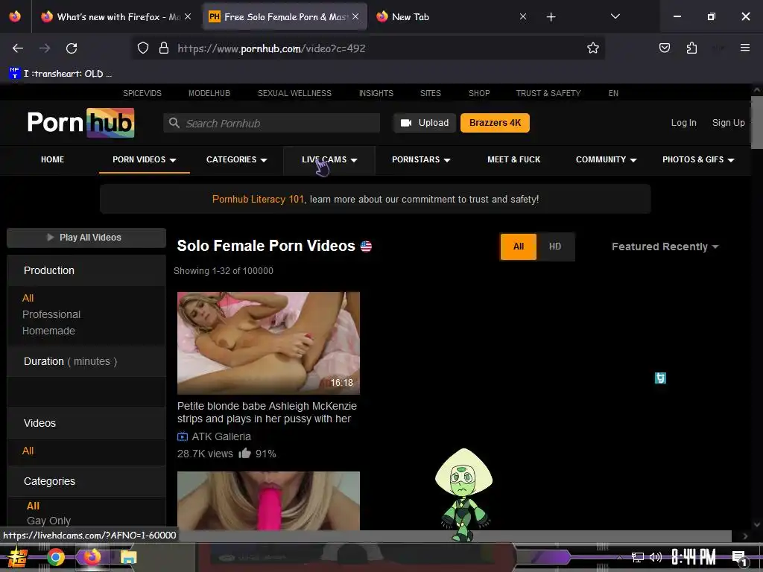763x572 pixels.
Task: Open File Explorer from the taskbar
Action: pos(128,557)
